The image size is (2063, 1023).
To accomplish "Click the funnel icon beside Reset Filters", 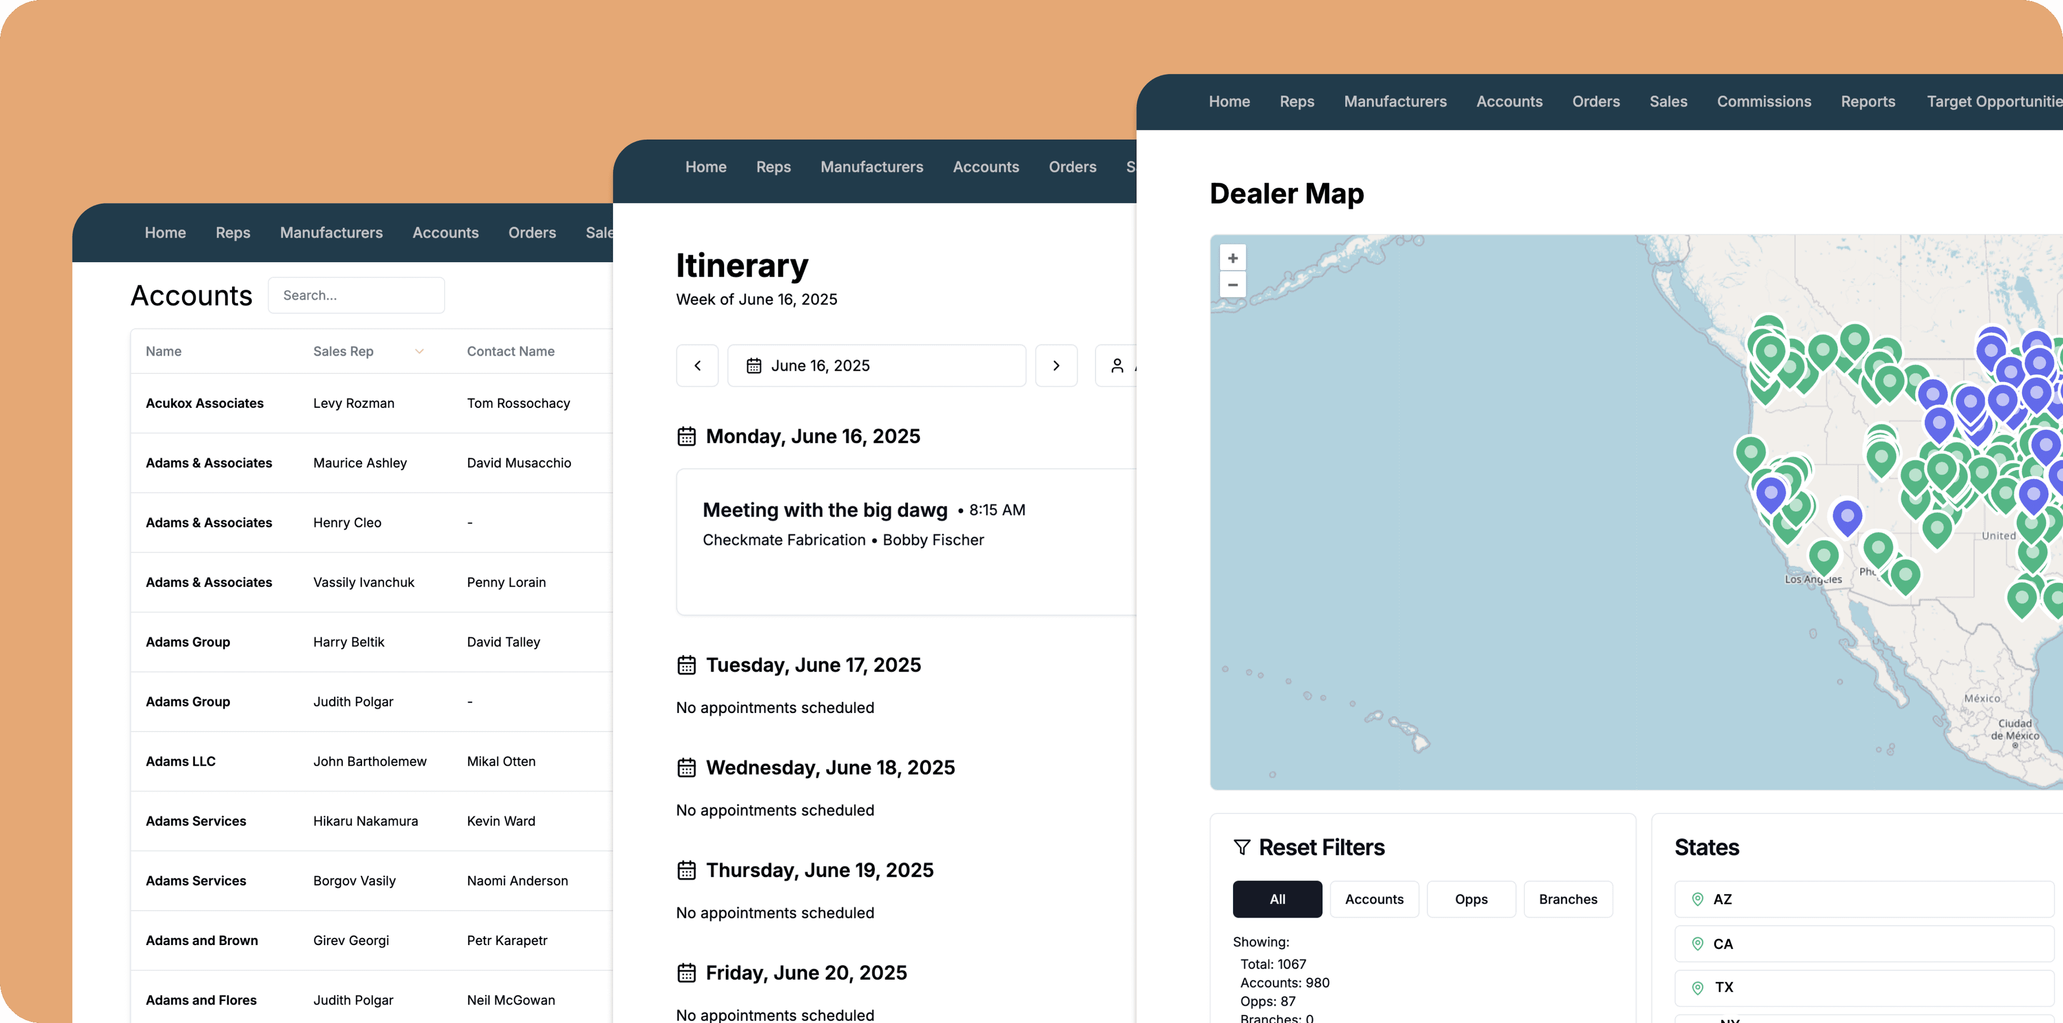I will coord(1242,847).
